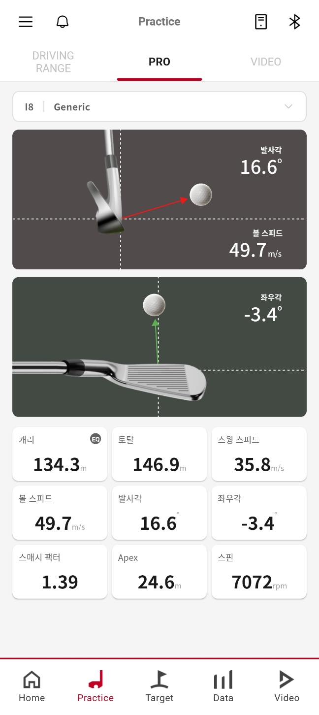Go to Home in bottom navigation

tap(32, 686)
